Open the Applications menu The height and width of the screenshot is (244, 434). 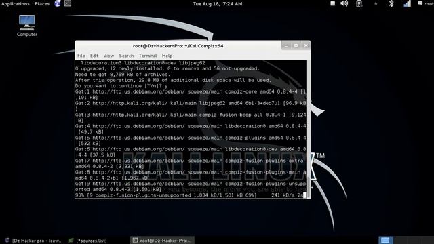[x=16, y=4]
